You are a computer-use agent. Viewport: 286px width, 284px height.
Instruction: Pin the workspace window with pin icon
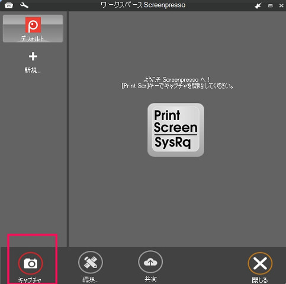[x=258, y=6]
